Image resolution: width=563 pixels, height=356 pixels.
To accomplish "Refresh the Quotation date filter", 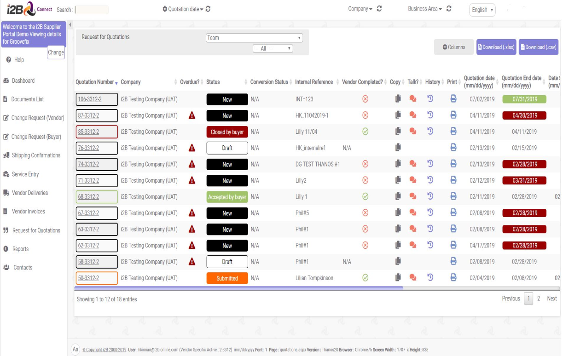I will (x=208, y=9).
